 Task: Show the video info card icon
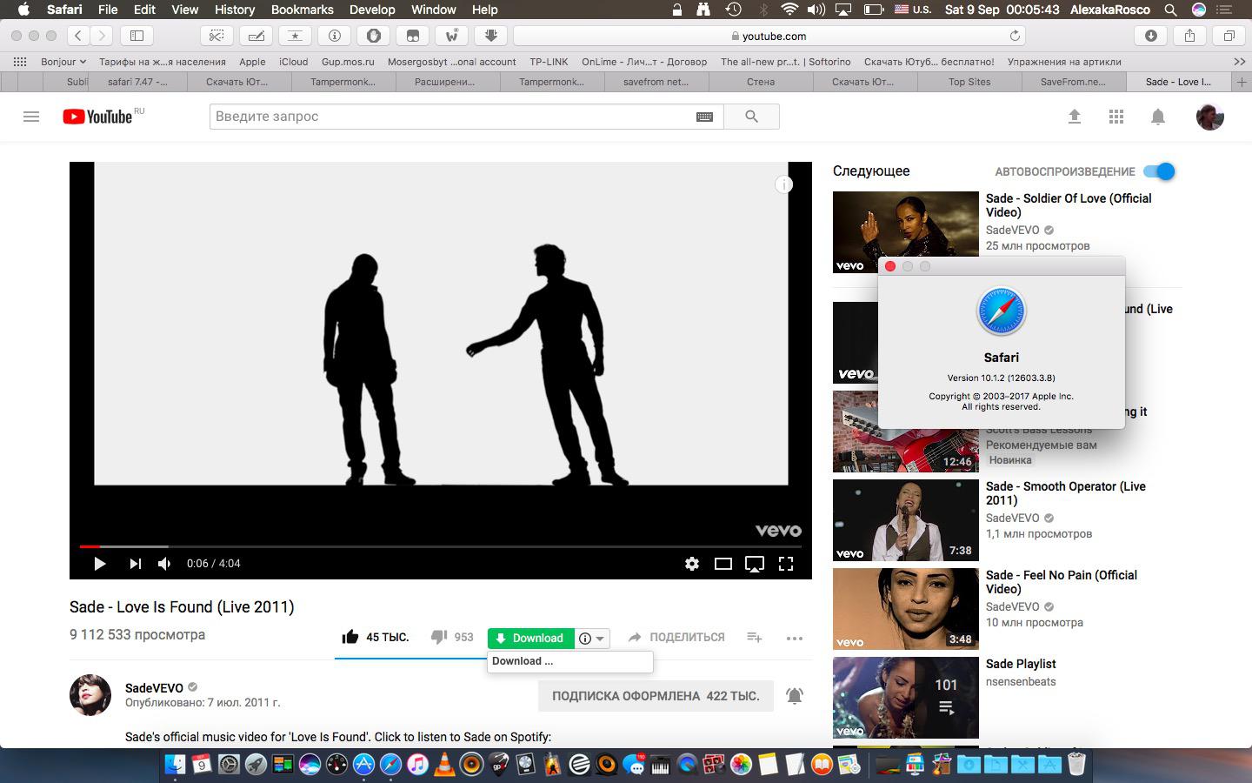[x=783, y=184]
